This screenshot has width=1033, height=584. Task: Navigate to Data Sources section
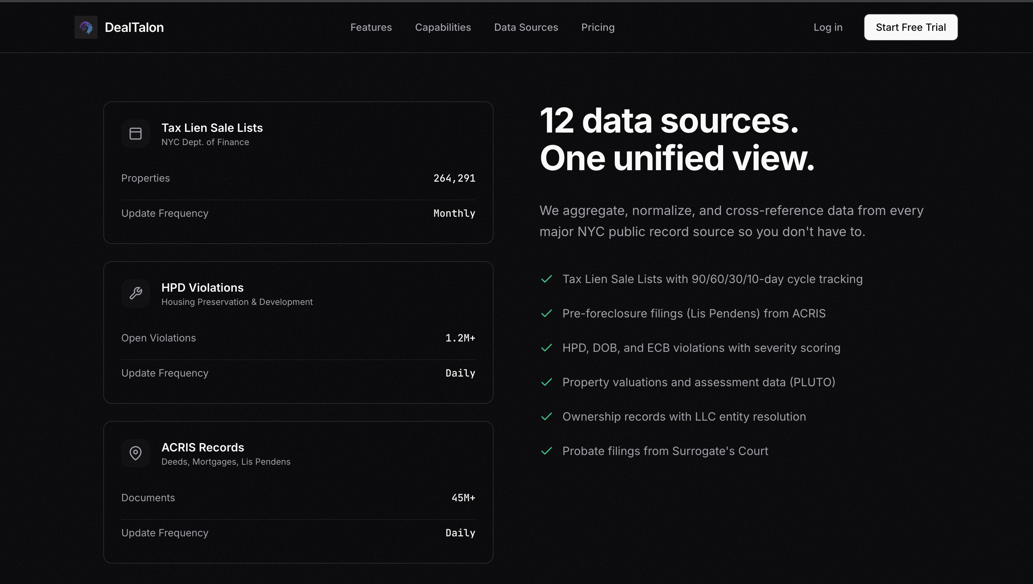pos(525,27)
